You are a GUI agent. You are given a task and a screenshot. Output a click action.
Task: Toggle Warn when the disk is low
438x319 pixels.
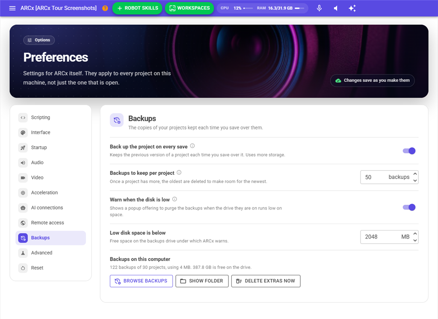[x=409, y=207]
